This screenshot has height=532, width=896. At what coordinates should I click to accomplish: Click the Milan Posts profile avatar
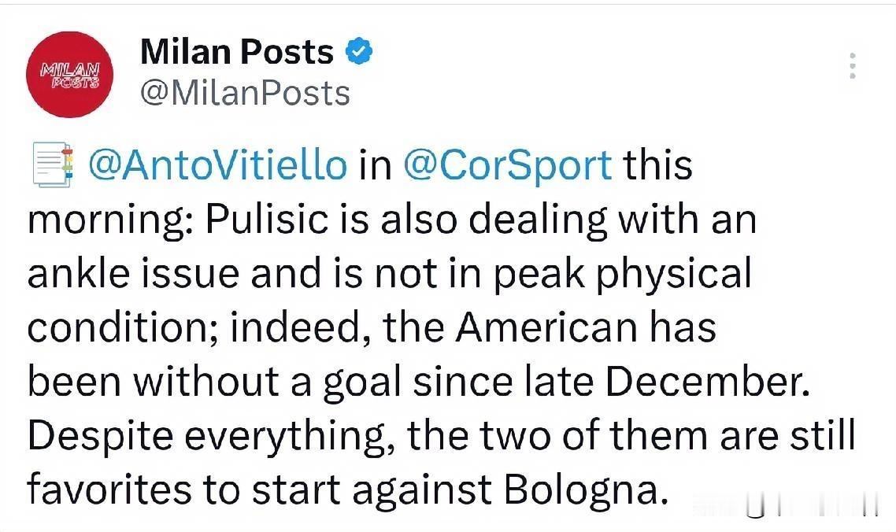coord(69,75)
